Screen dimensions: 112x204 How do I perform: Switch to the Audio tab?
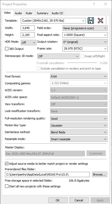click(18, 13)
